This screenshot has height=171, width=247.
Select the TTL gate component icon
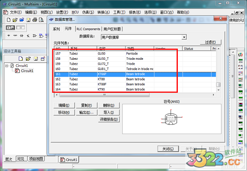[41, 36]
